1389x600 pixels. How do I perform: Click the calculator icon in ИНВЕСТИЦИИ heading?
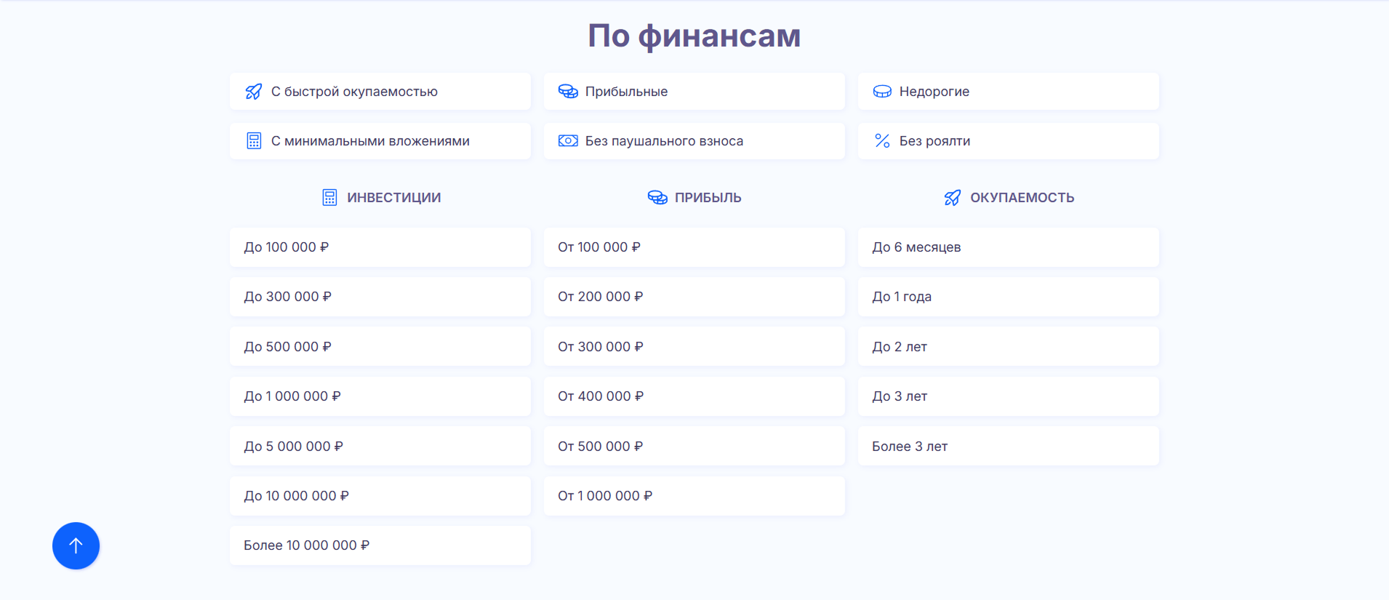(329, 198)
